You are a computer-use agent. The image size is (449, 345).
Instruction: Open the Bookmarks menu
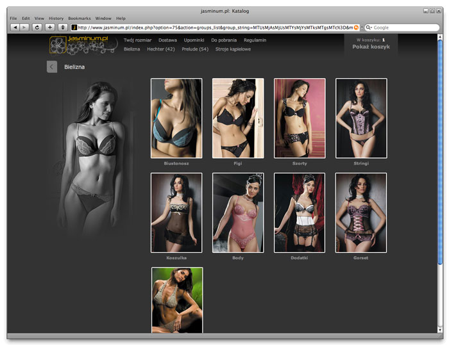point(80,18)
